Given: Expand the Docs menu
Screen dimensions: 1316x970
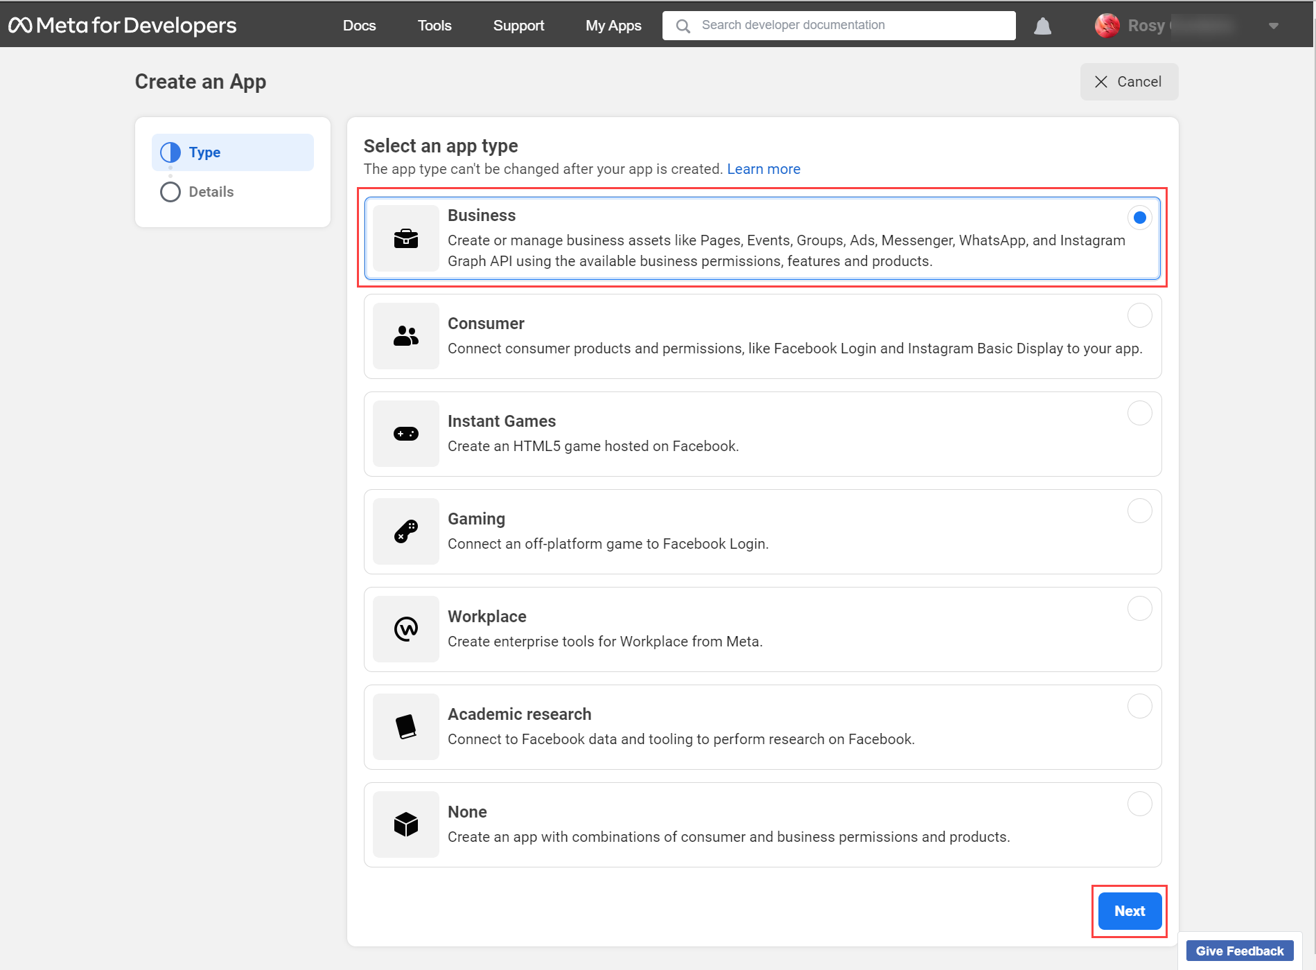Looking at the screenshot, I should 359,25.
